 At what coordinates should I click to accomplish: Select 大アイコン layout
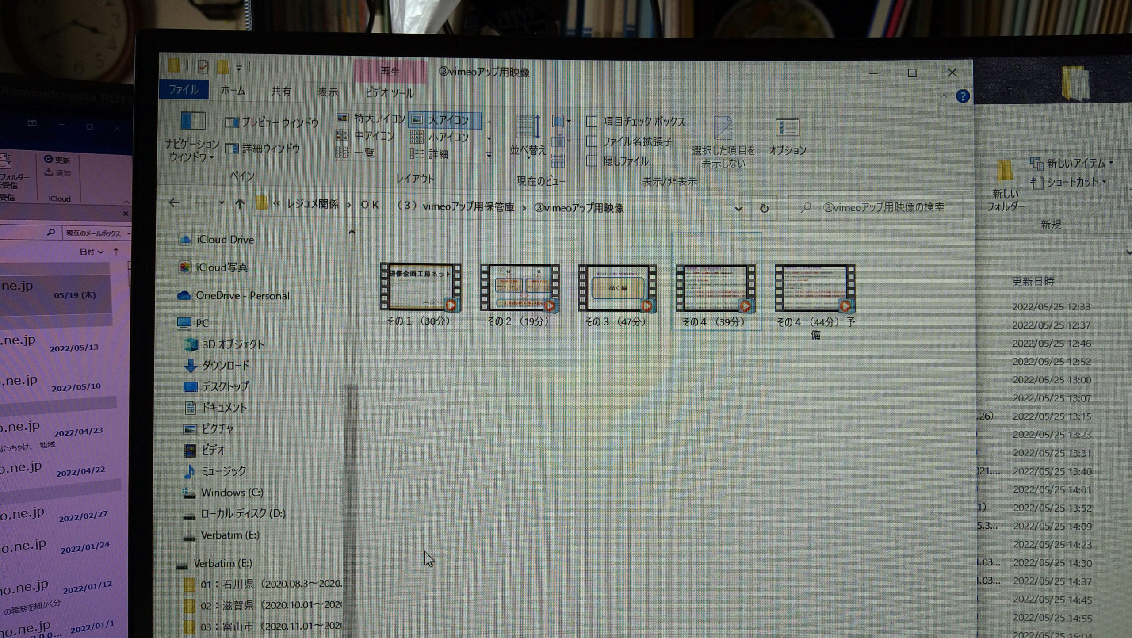click(445, 119)
